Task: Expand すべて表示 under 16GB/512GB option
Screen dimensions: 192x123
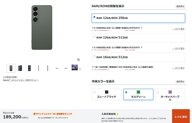Action: click(178, 68)
